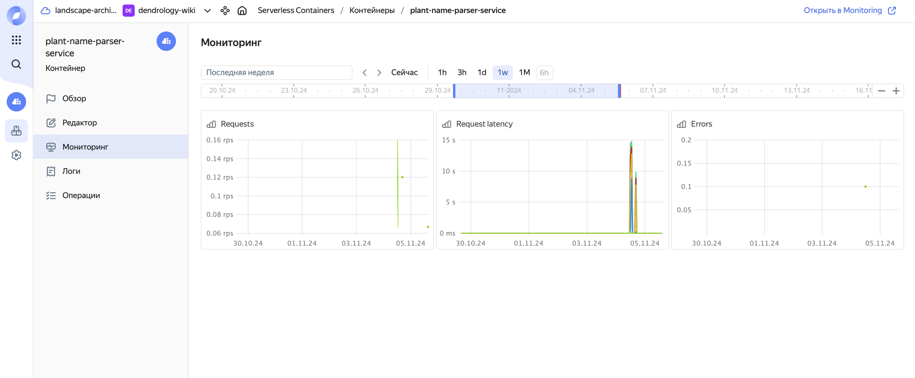
Task: Click the search icon in the sidebar
Action: coord(16,64)
